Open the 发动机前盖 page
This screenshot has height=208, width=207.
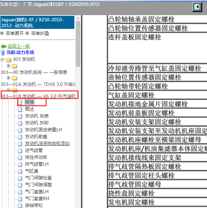pos(36,136)
